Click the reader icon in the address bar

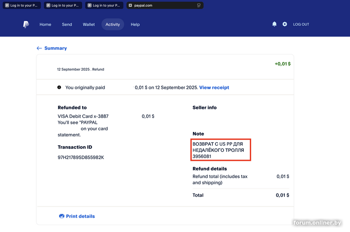pos(199,5)
